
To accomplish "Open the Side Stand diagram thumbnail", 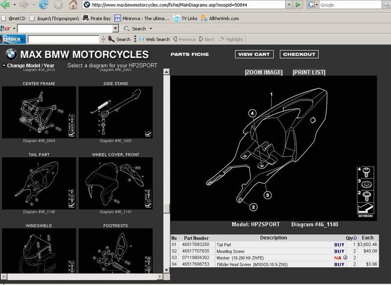I will 115,112.
